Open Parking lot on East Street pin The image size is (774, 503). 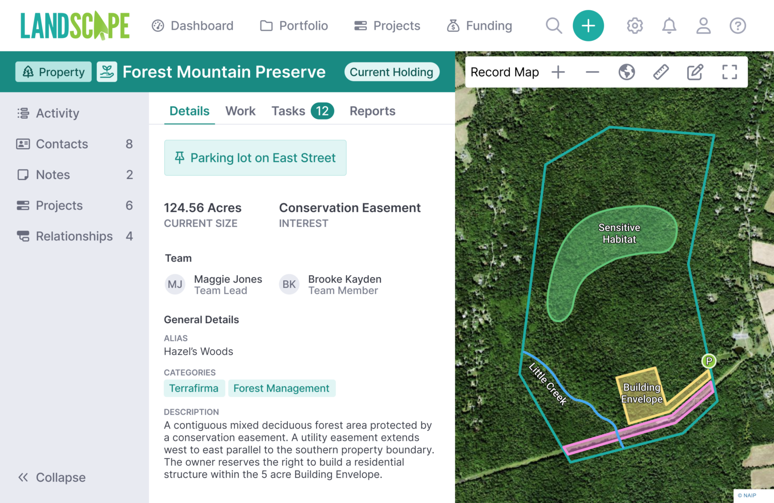coord(255,158)
